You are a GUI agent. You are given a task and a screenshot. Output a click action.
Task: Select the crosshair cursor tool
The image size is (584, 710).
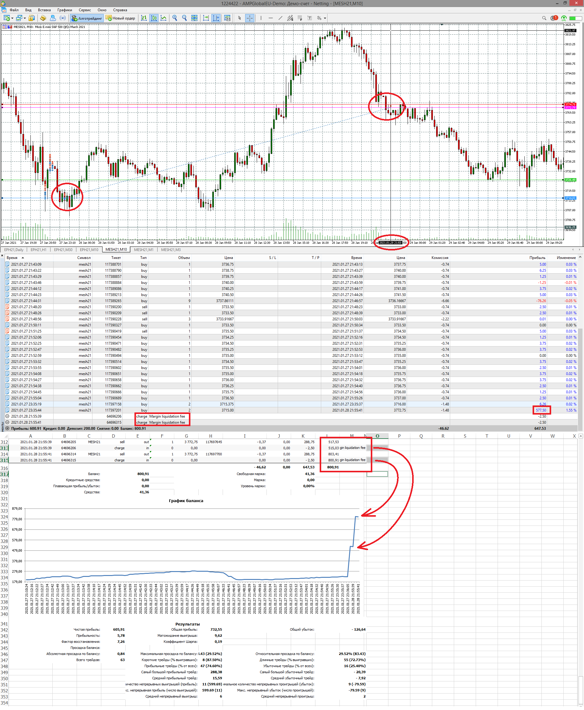[x=250, y=18]
